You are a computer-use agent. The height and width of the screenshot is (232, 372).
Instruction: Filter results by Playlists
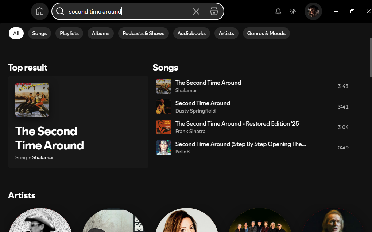[69, 33]
